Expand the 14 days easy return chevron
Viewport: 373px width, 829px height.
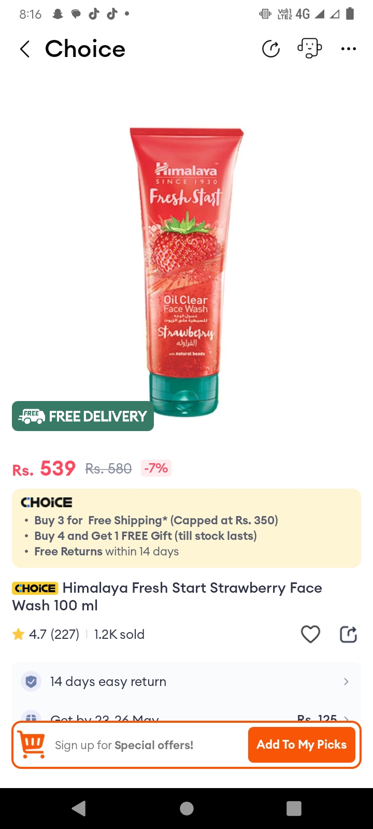346,682
